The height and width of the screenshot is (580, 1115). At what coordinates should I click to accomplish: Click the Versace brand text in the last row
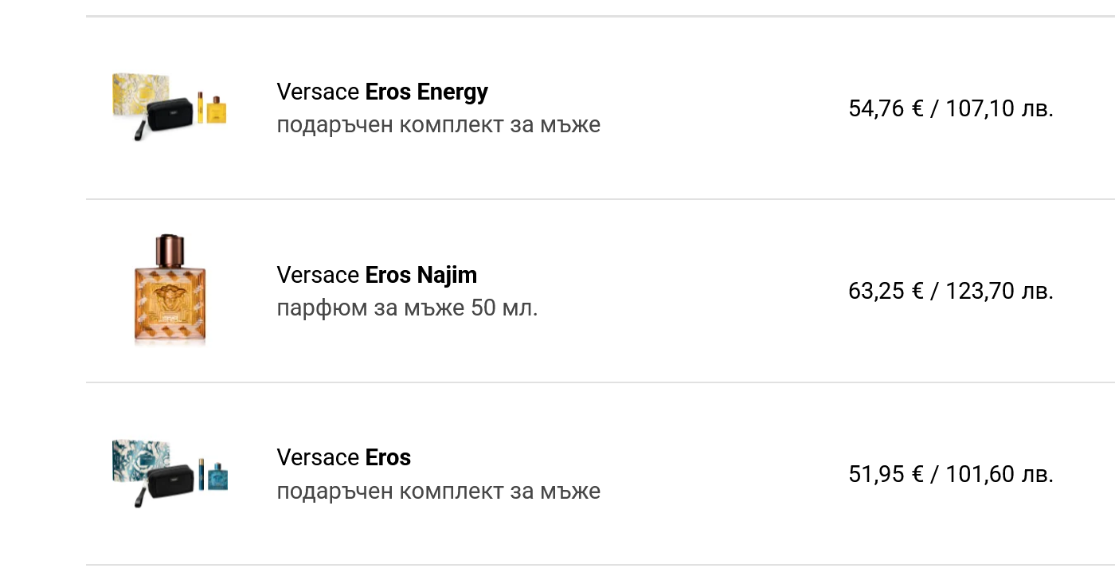coord(318,457)
